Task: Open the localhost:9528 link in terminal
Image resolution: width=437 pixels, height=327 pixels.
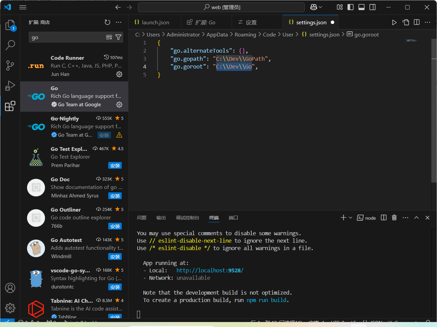Action: [x=210, y=270]
